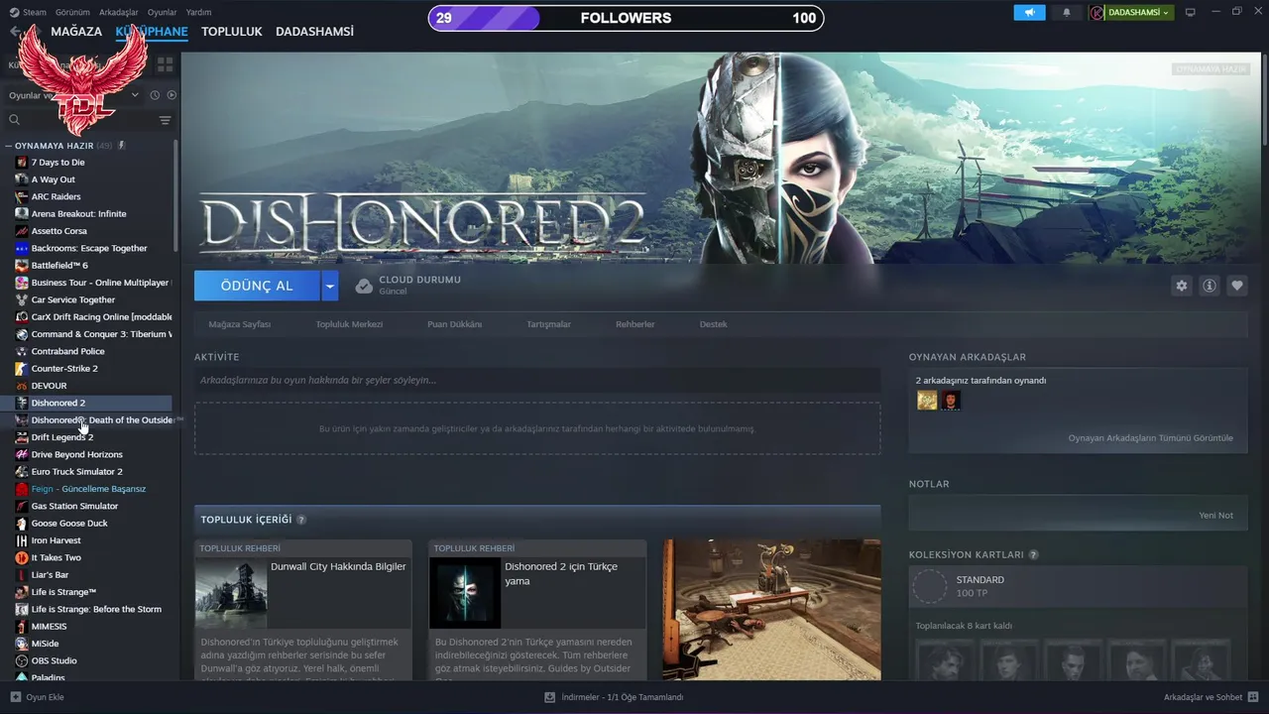
Task: Open the community screenshot thumbnail
Action: [771, 610]
